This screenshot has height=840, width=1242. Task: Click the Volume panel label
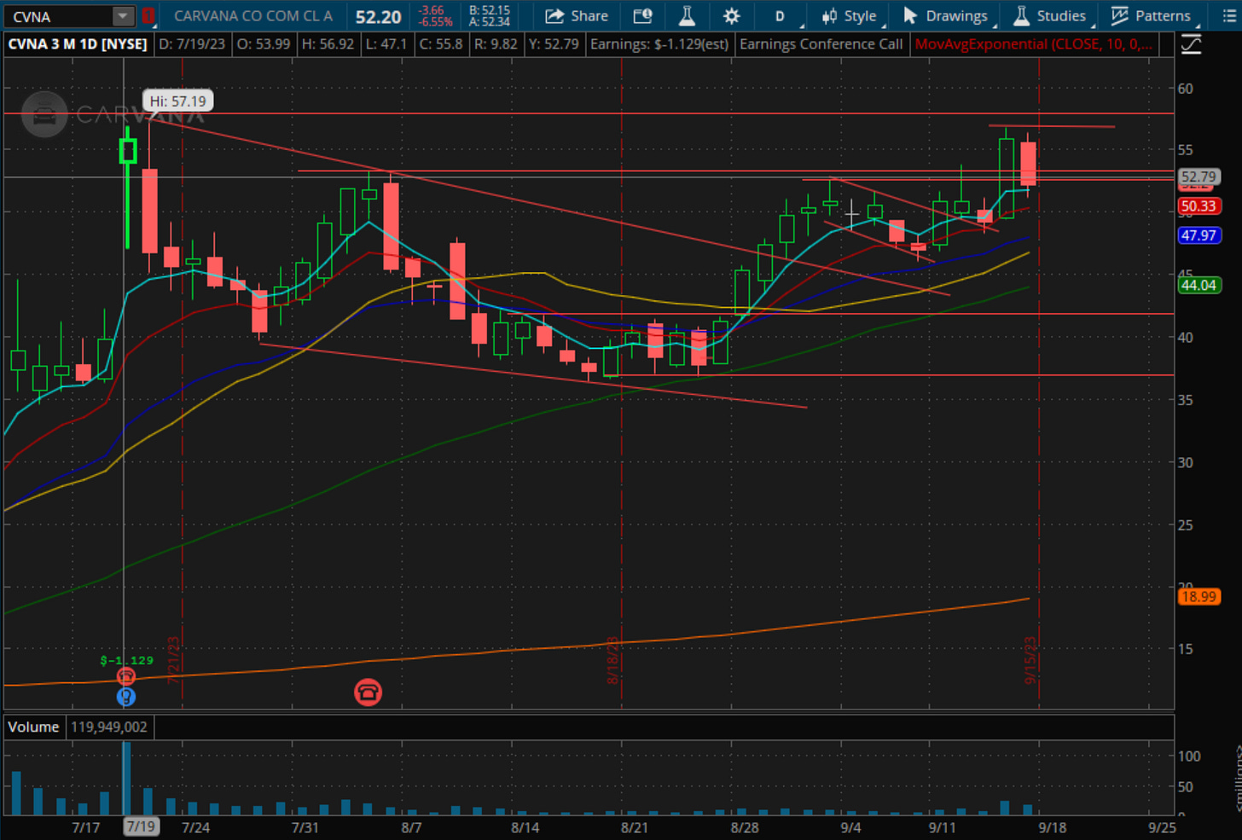pyautogui.click(x=33, y=727)
